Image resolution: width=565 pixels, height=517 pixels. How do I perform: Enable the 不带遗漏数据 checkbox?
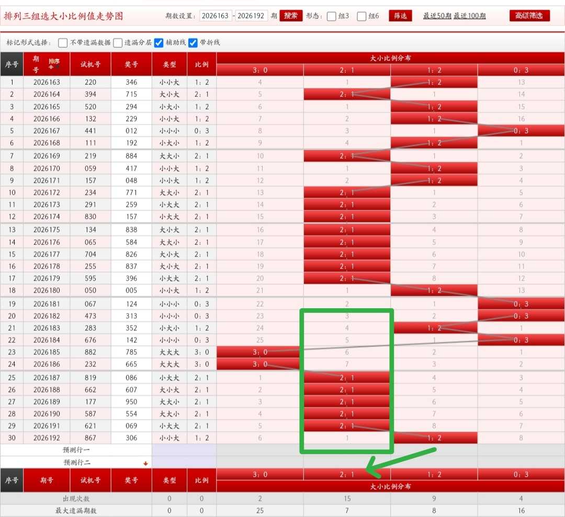[63, 43]
